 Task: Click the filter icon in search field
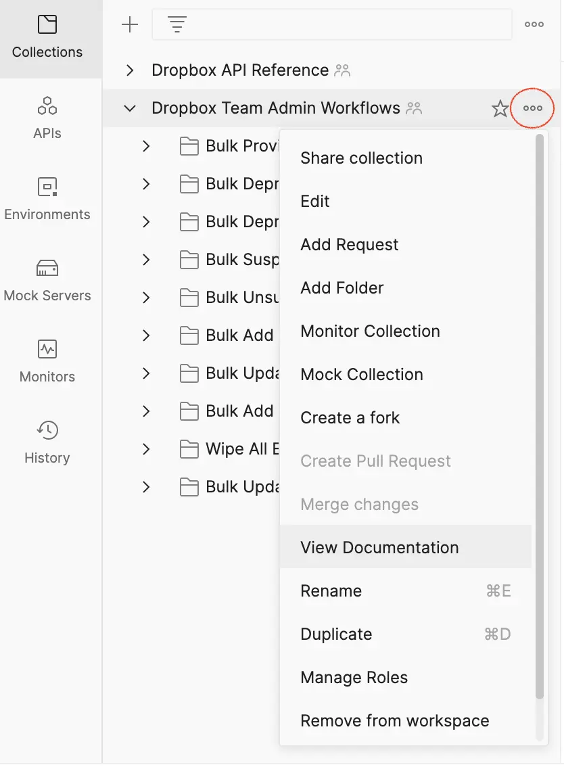pos(177,24)
